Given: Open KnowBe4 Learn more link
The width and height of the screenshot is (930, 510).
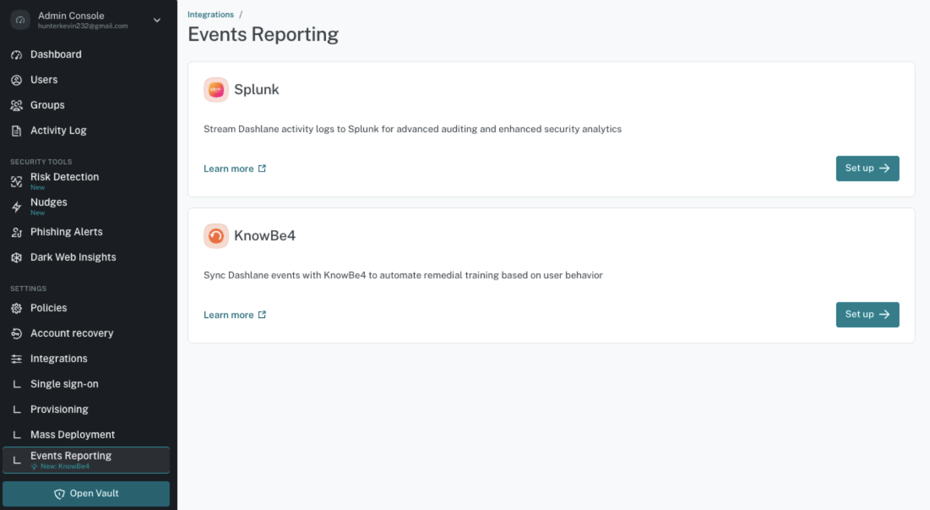Looking at the screenshot, I should (x=235, y=315).
